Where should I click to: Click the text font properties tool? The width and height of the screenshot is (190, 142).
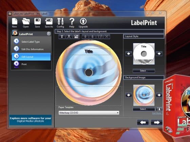point(99,37)
